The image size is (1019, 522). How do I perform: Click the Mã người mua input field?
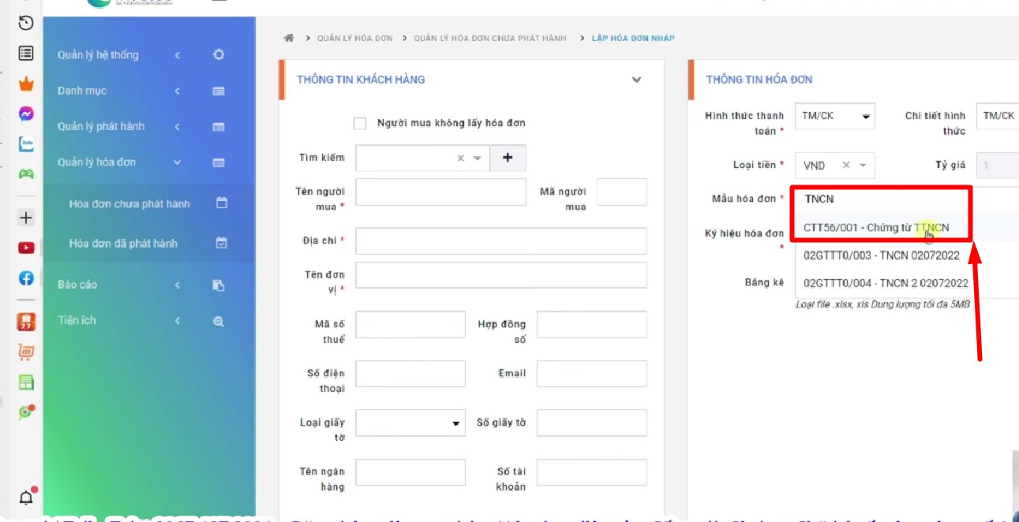[622, 192]
